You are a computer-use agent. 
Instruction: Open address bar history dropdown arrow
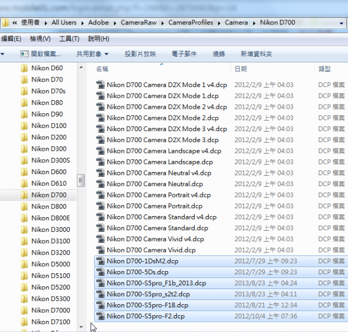coord(341,23)
